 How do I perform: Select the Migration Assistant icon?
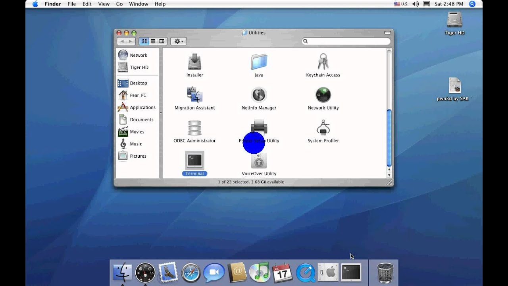[x=194, y=95]
